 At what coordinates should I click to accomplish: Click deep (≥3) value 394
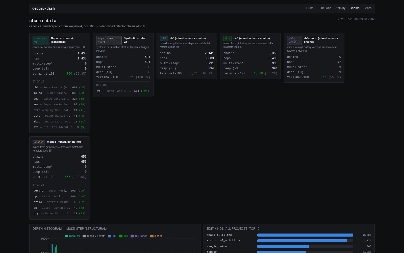(275, 68)
